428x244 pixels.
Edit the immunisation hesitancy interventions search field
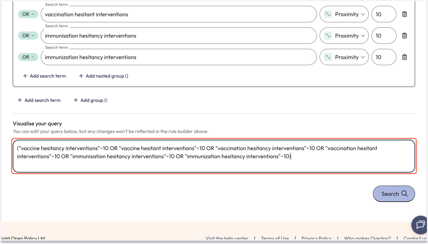(x=179, y=36)
